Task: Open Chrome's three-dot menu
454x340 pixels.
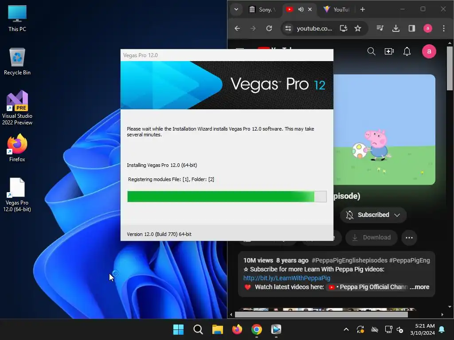Action: pos(443,28)
